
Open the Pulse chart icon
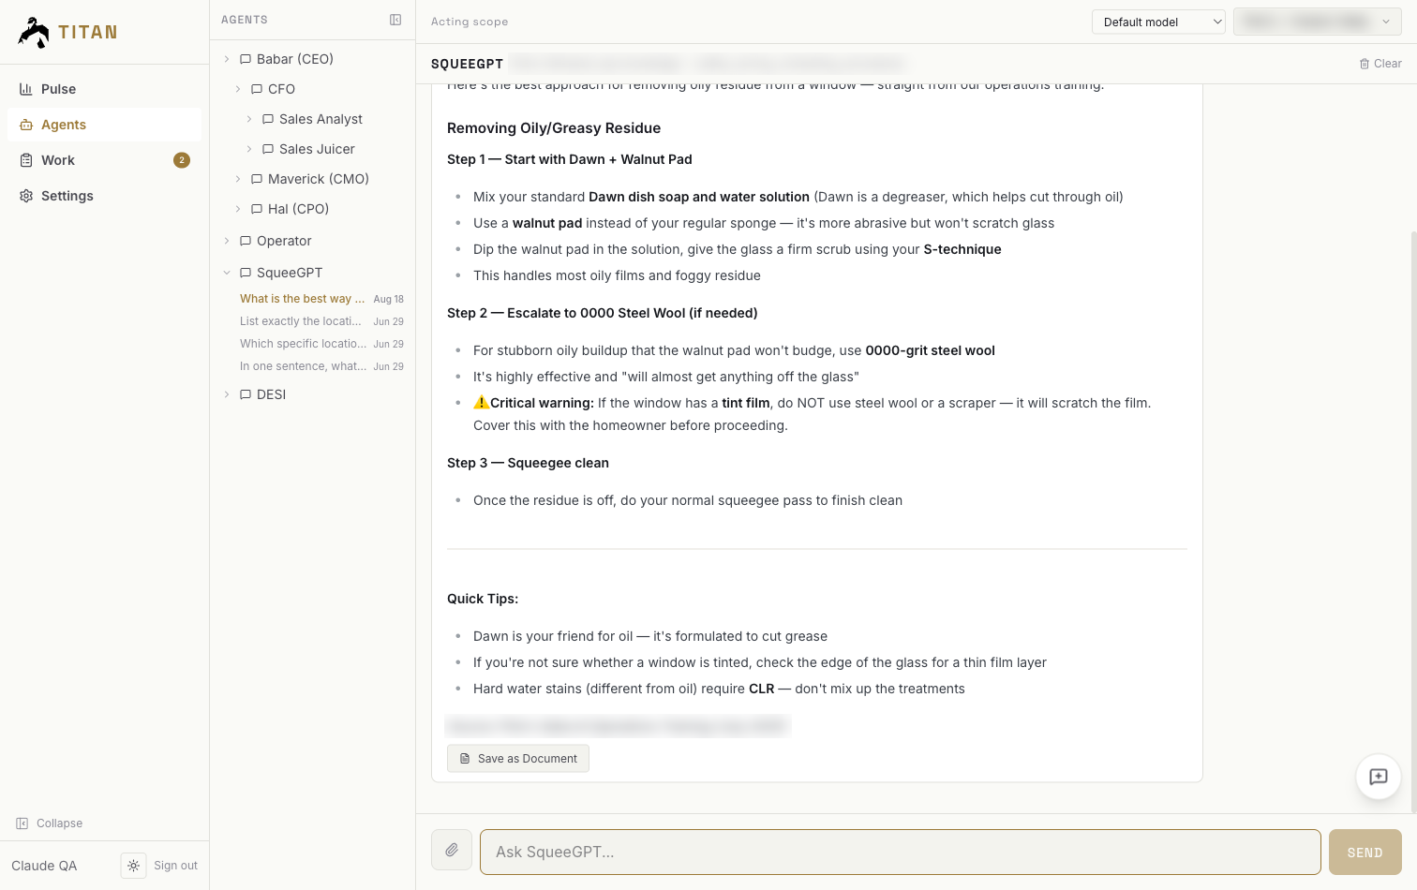pos(26,89)
